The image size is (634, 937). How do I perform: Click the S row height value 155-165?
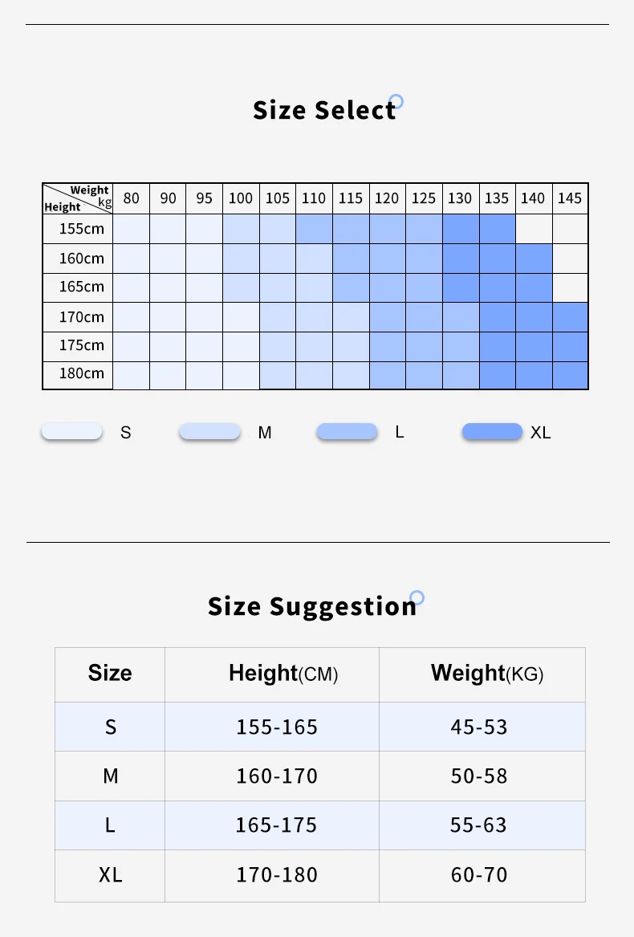click(277, 727)
